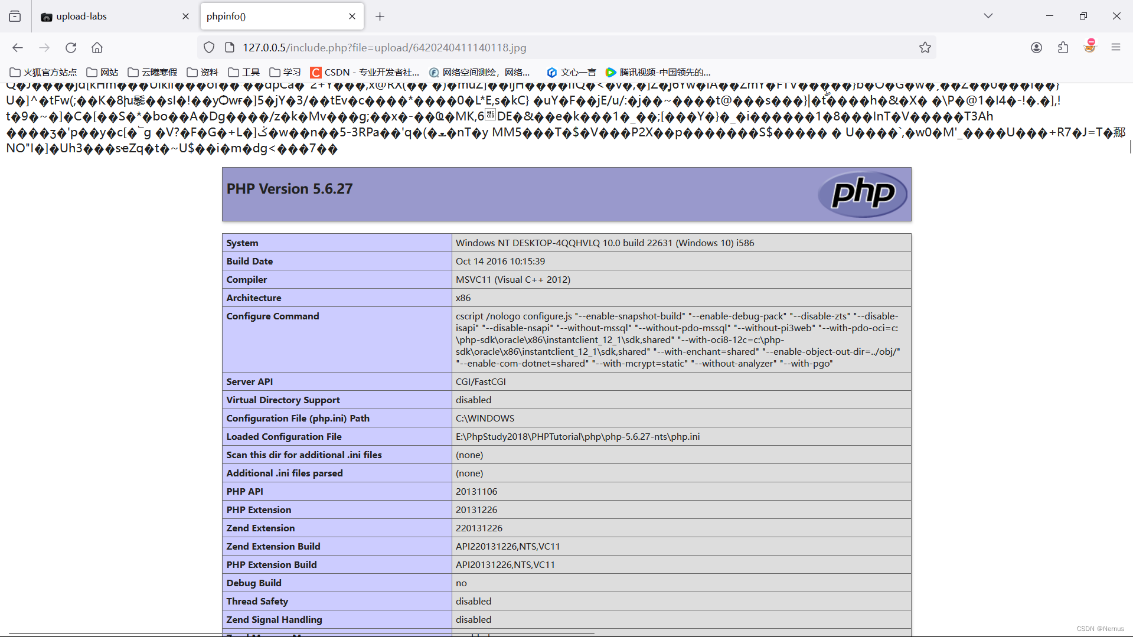Open a new tab with plus
Screen dimensions: 1133x637
[x=380, y=17]
